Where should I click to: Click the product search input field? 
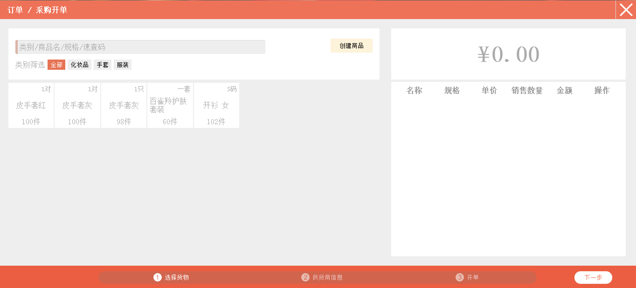click(140, 47)
